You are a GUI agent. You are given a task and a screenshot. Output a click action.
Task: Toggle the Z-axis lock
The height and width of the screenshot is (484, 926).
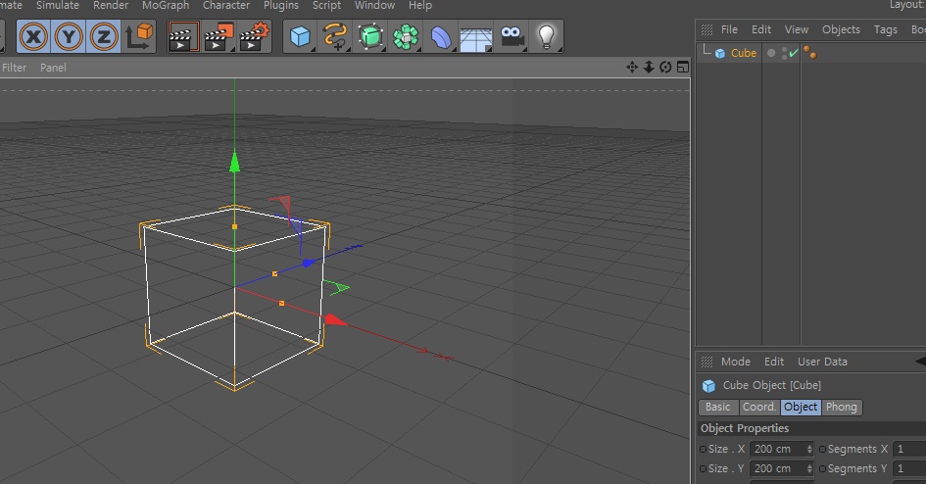[x=104, y=37]
